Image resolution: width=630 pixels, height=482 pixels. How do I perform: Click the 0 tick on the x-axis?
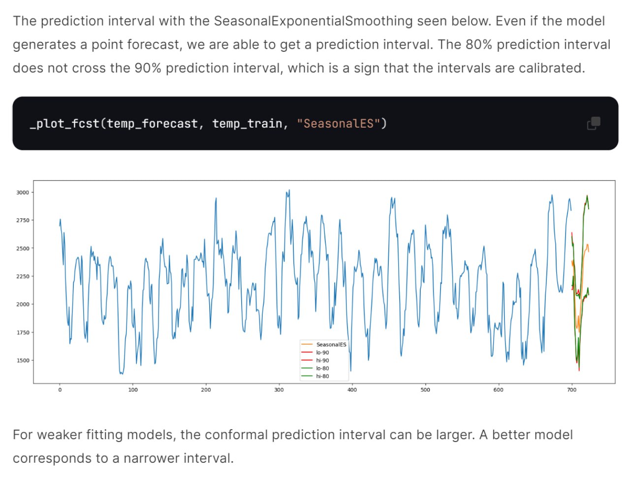pos(60,390)
